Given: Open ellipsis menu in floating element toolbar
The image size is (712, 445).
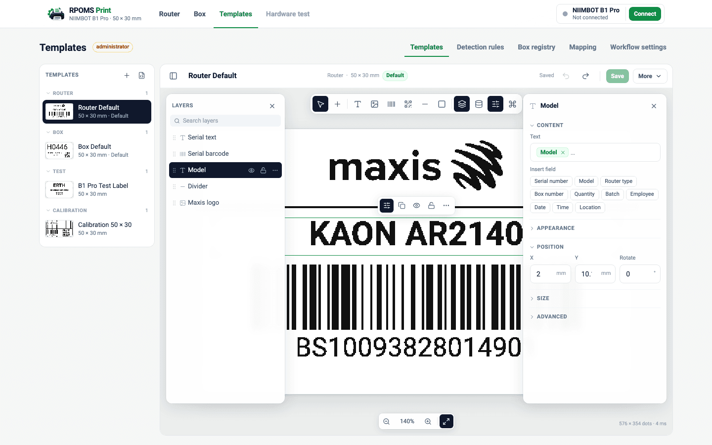Looking at the screenshot, I should click(446, 205).
